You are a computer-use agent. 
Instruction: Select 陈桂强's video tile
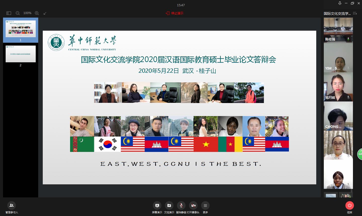[x=338, y=30]
